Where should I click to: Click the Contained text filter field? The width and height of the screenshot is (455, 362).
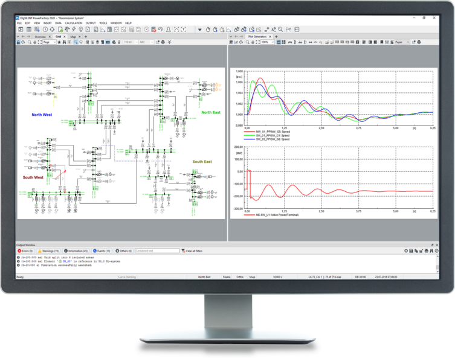157,251
